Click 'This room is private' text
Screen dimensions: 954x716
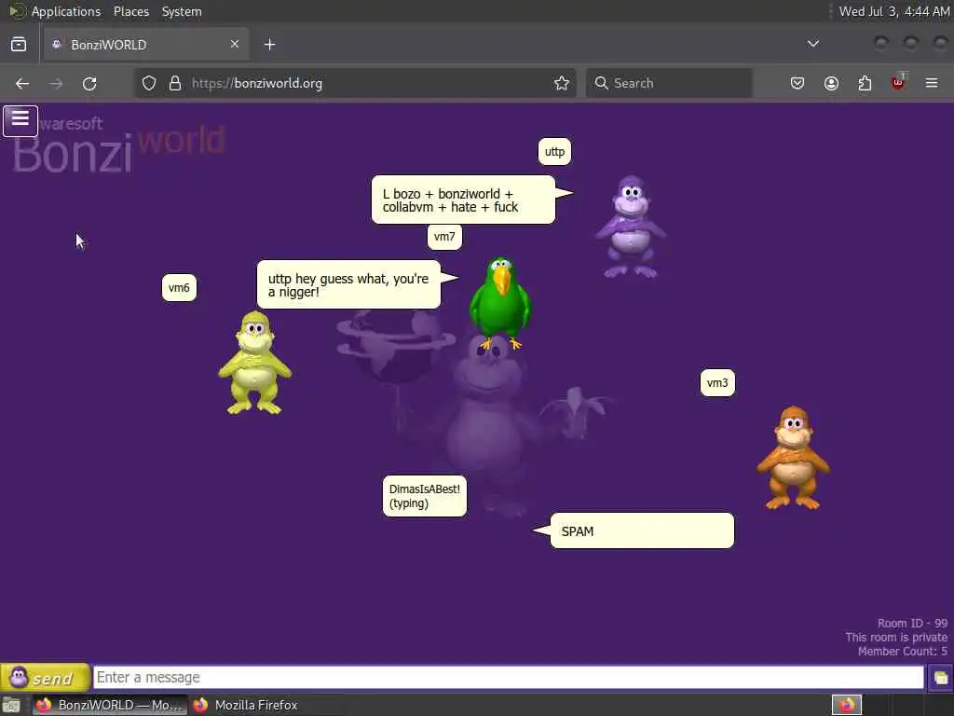pos(896,638)
